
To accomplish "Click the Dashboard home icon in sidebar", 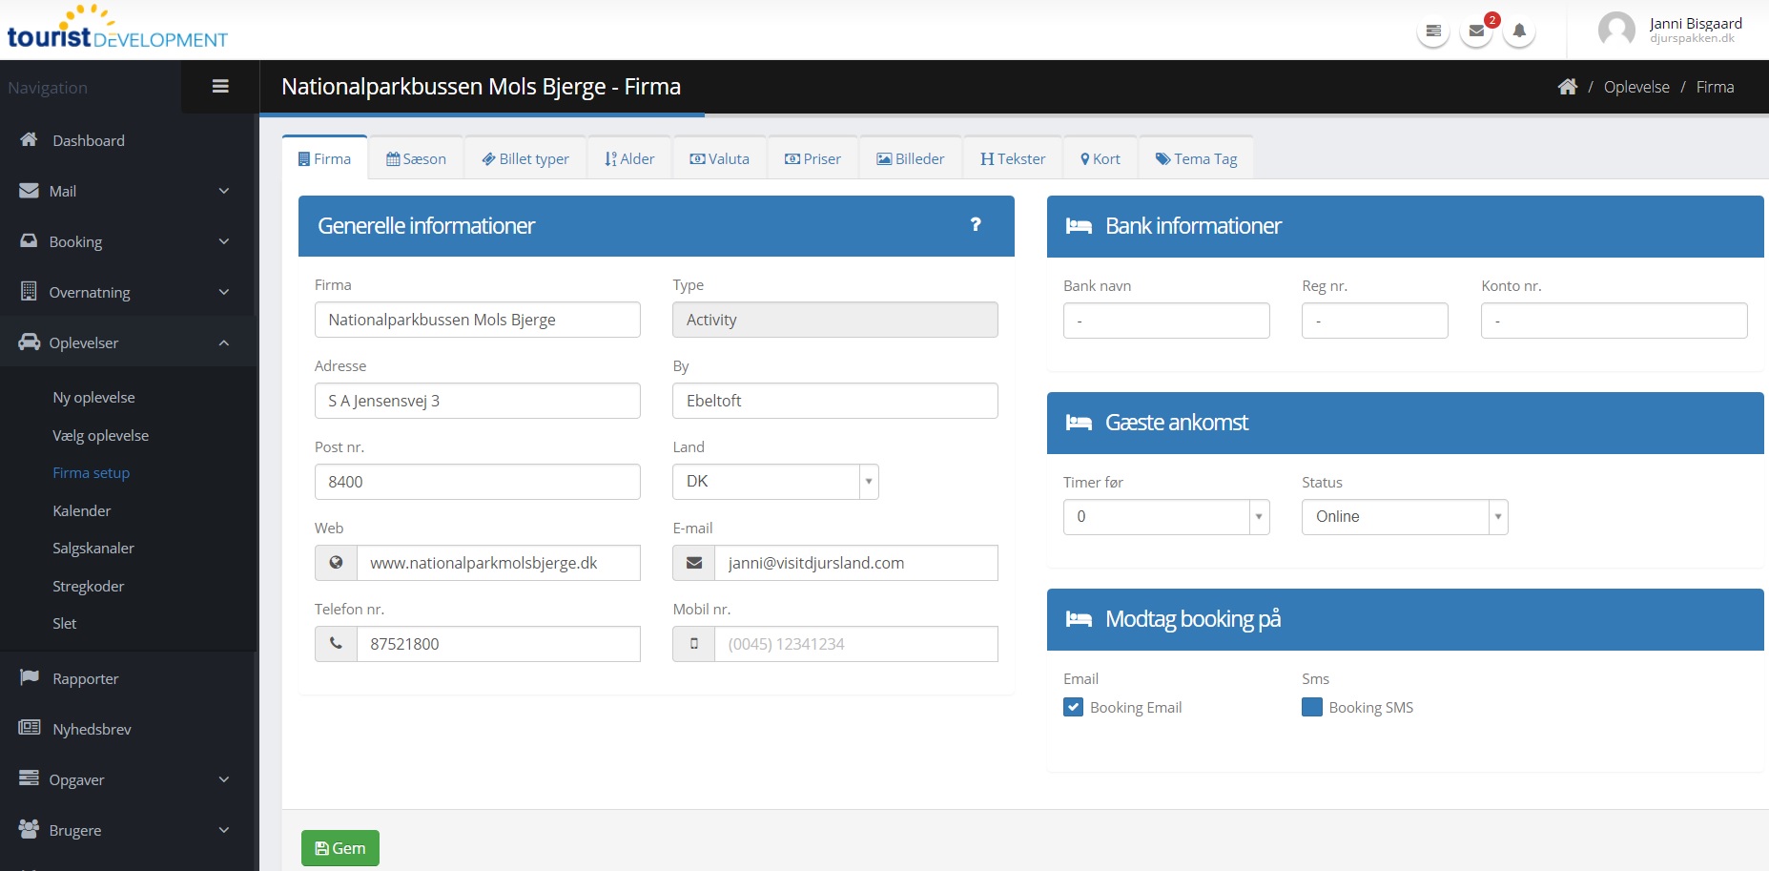I will pyautogui.click(x=29, y=140).
